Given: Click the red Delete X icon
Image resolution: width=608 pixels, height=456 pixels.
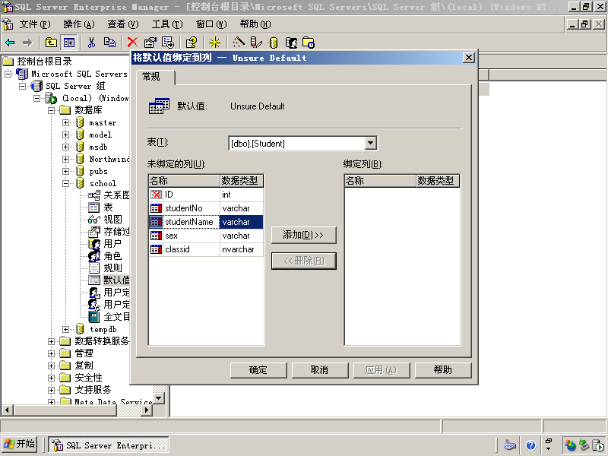Looking at the screenshot, I should [x=132, y=43].
